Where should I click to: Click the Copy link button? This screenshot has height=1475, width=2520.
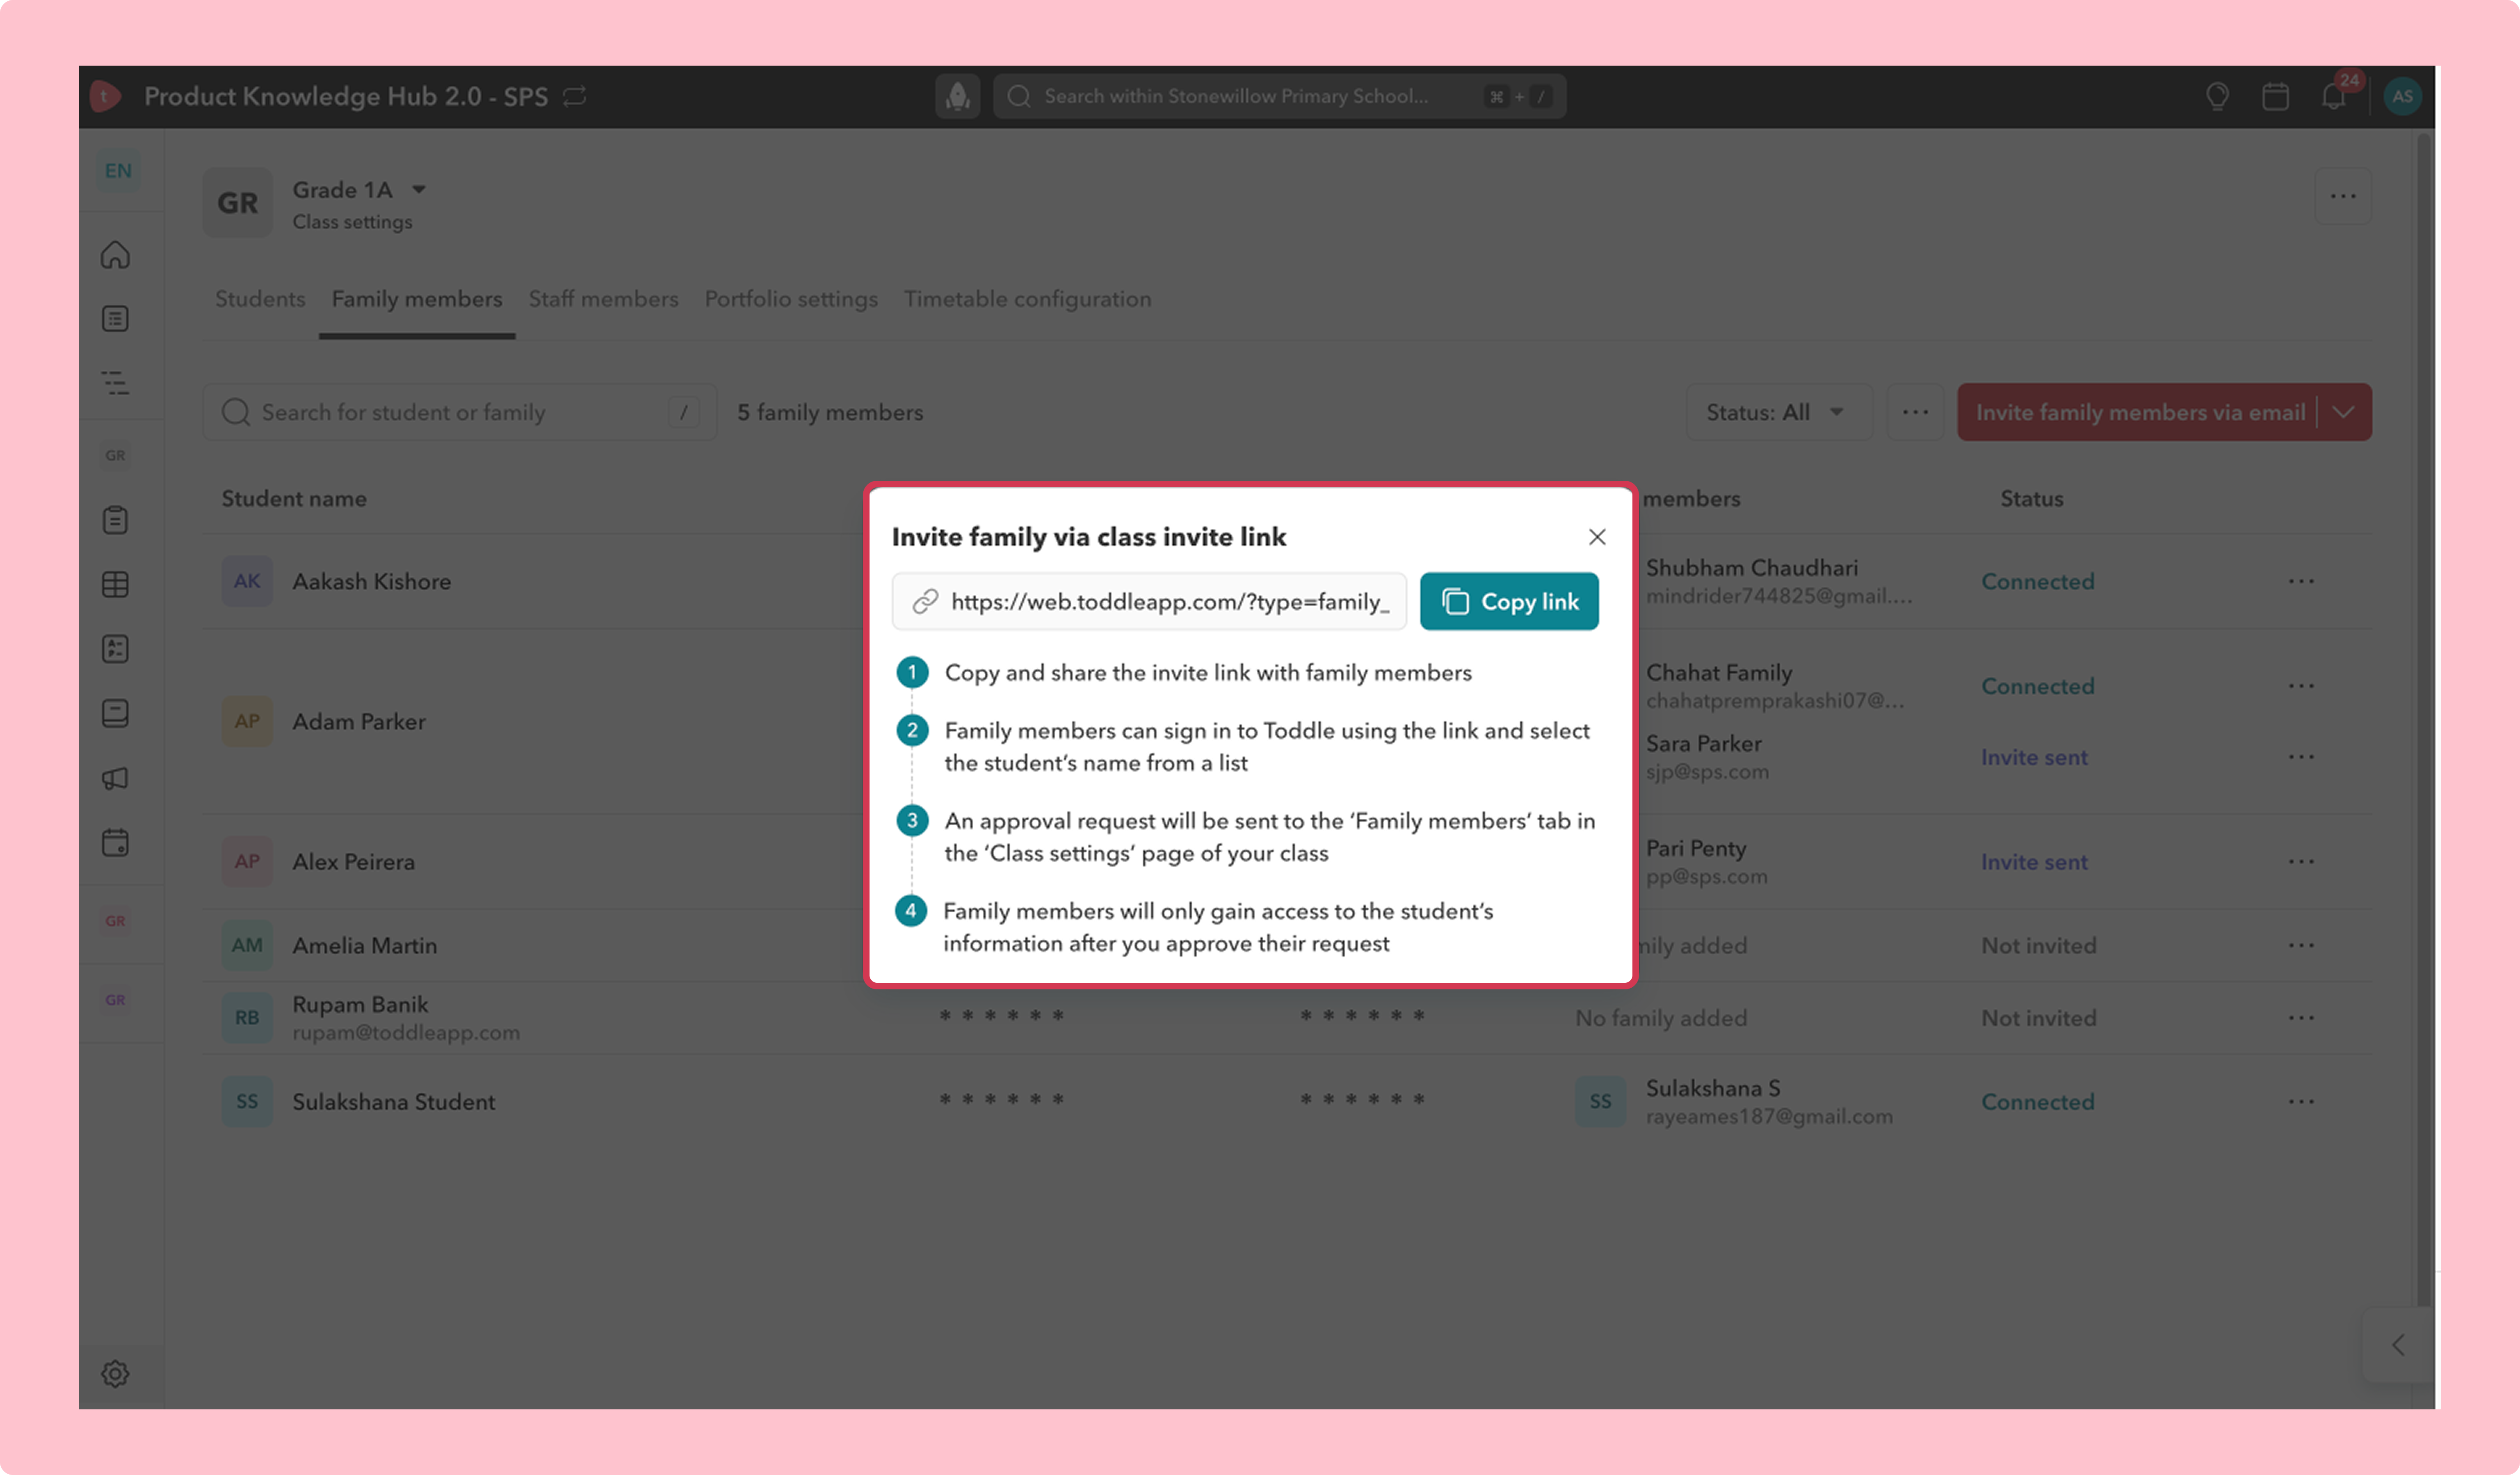click(1509, 601)
